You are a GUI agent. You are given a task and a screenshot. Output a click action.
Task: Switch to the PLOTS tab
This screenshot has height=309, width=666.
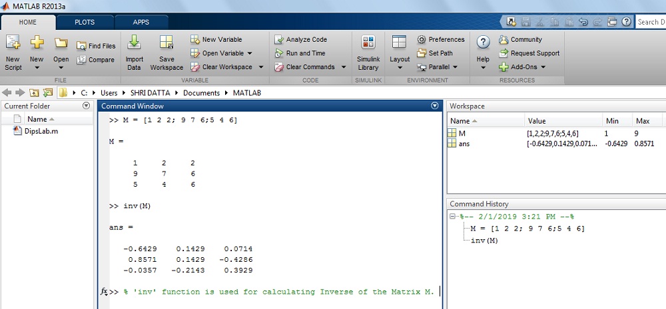(85, 22)
